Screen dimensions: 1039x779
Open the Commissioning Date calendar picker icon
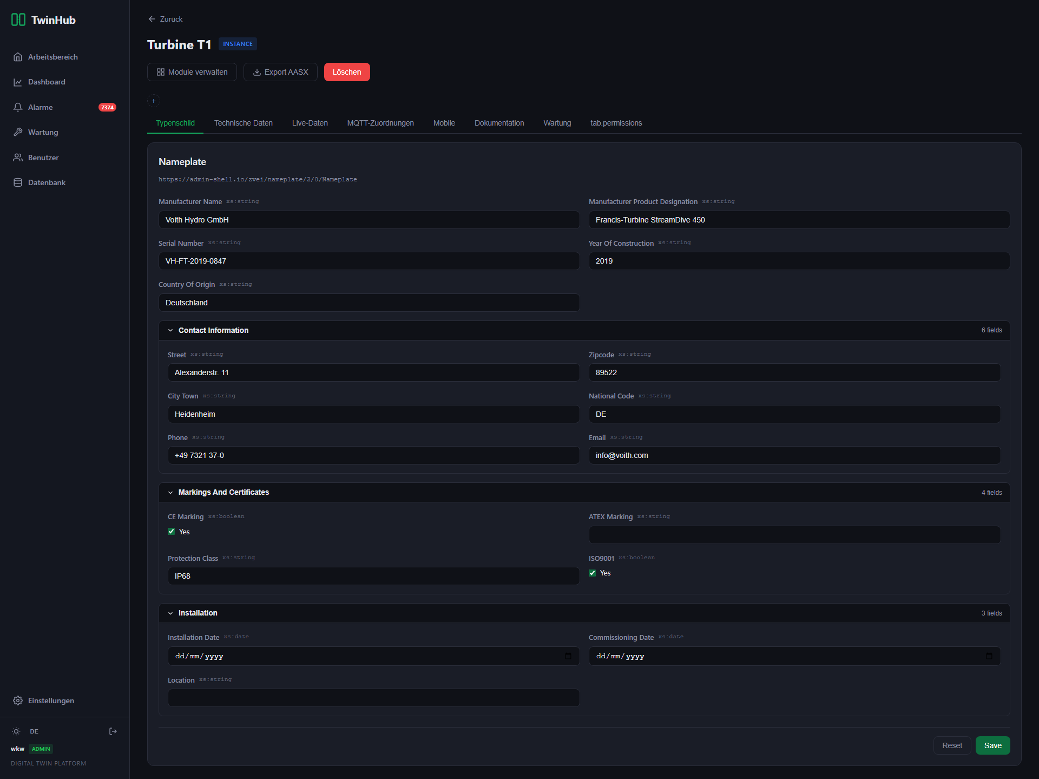pyautogui.click(x=989, y=656)
